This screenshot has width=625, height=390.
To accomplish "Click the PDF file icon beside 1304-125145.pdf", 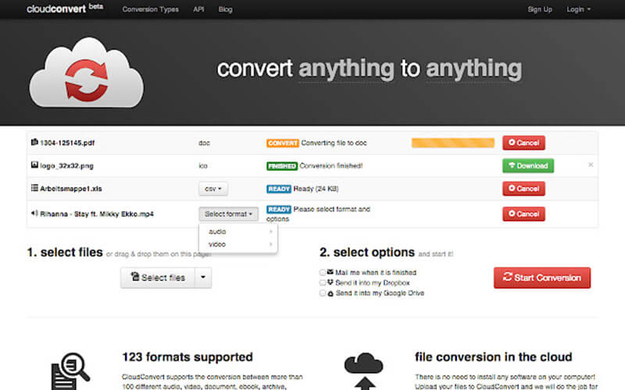I will (34, 143).
